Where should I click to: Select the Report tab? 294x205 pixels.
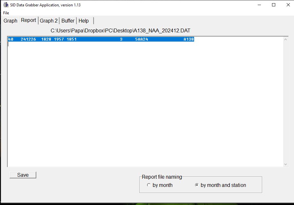tap(29, 20)
